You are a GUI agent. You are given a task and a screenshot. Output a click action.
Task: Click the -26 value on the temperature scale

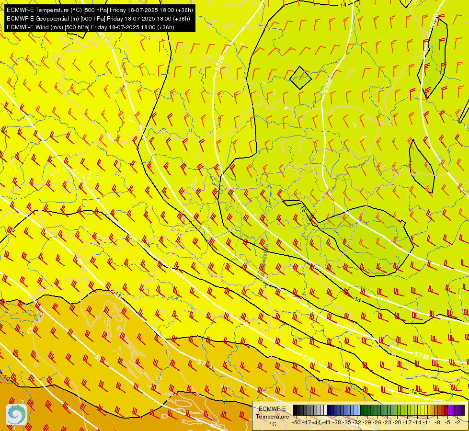[377, 423]
